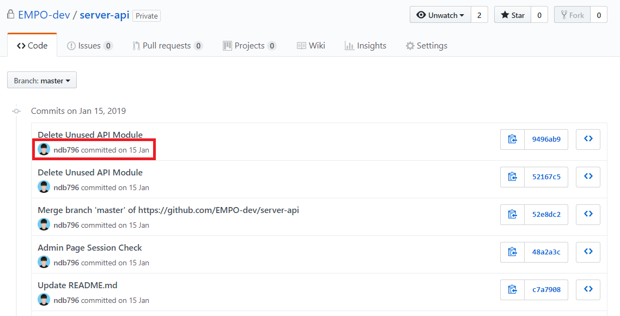This screenshot has height=316, width=620.
Task: Open the Branch: master dropdown
Action: (x=42, y=80)
